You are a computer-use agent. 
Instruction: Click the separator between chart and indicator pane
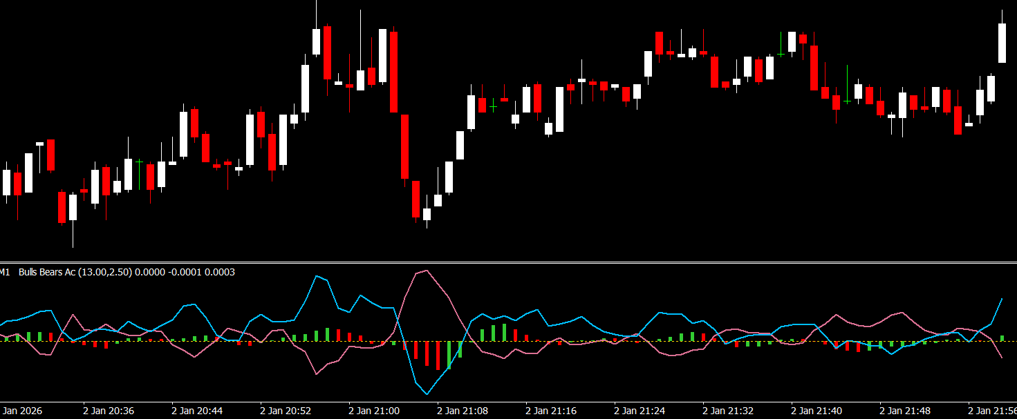point(508,262)
